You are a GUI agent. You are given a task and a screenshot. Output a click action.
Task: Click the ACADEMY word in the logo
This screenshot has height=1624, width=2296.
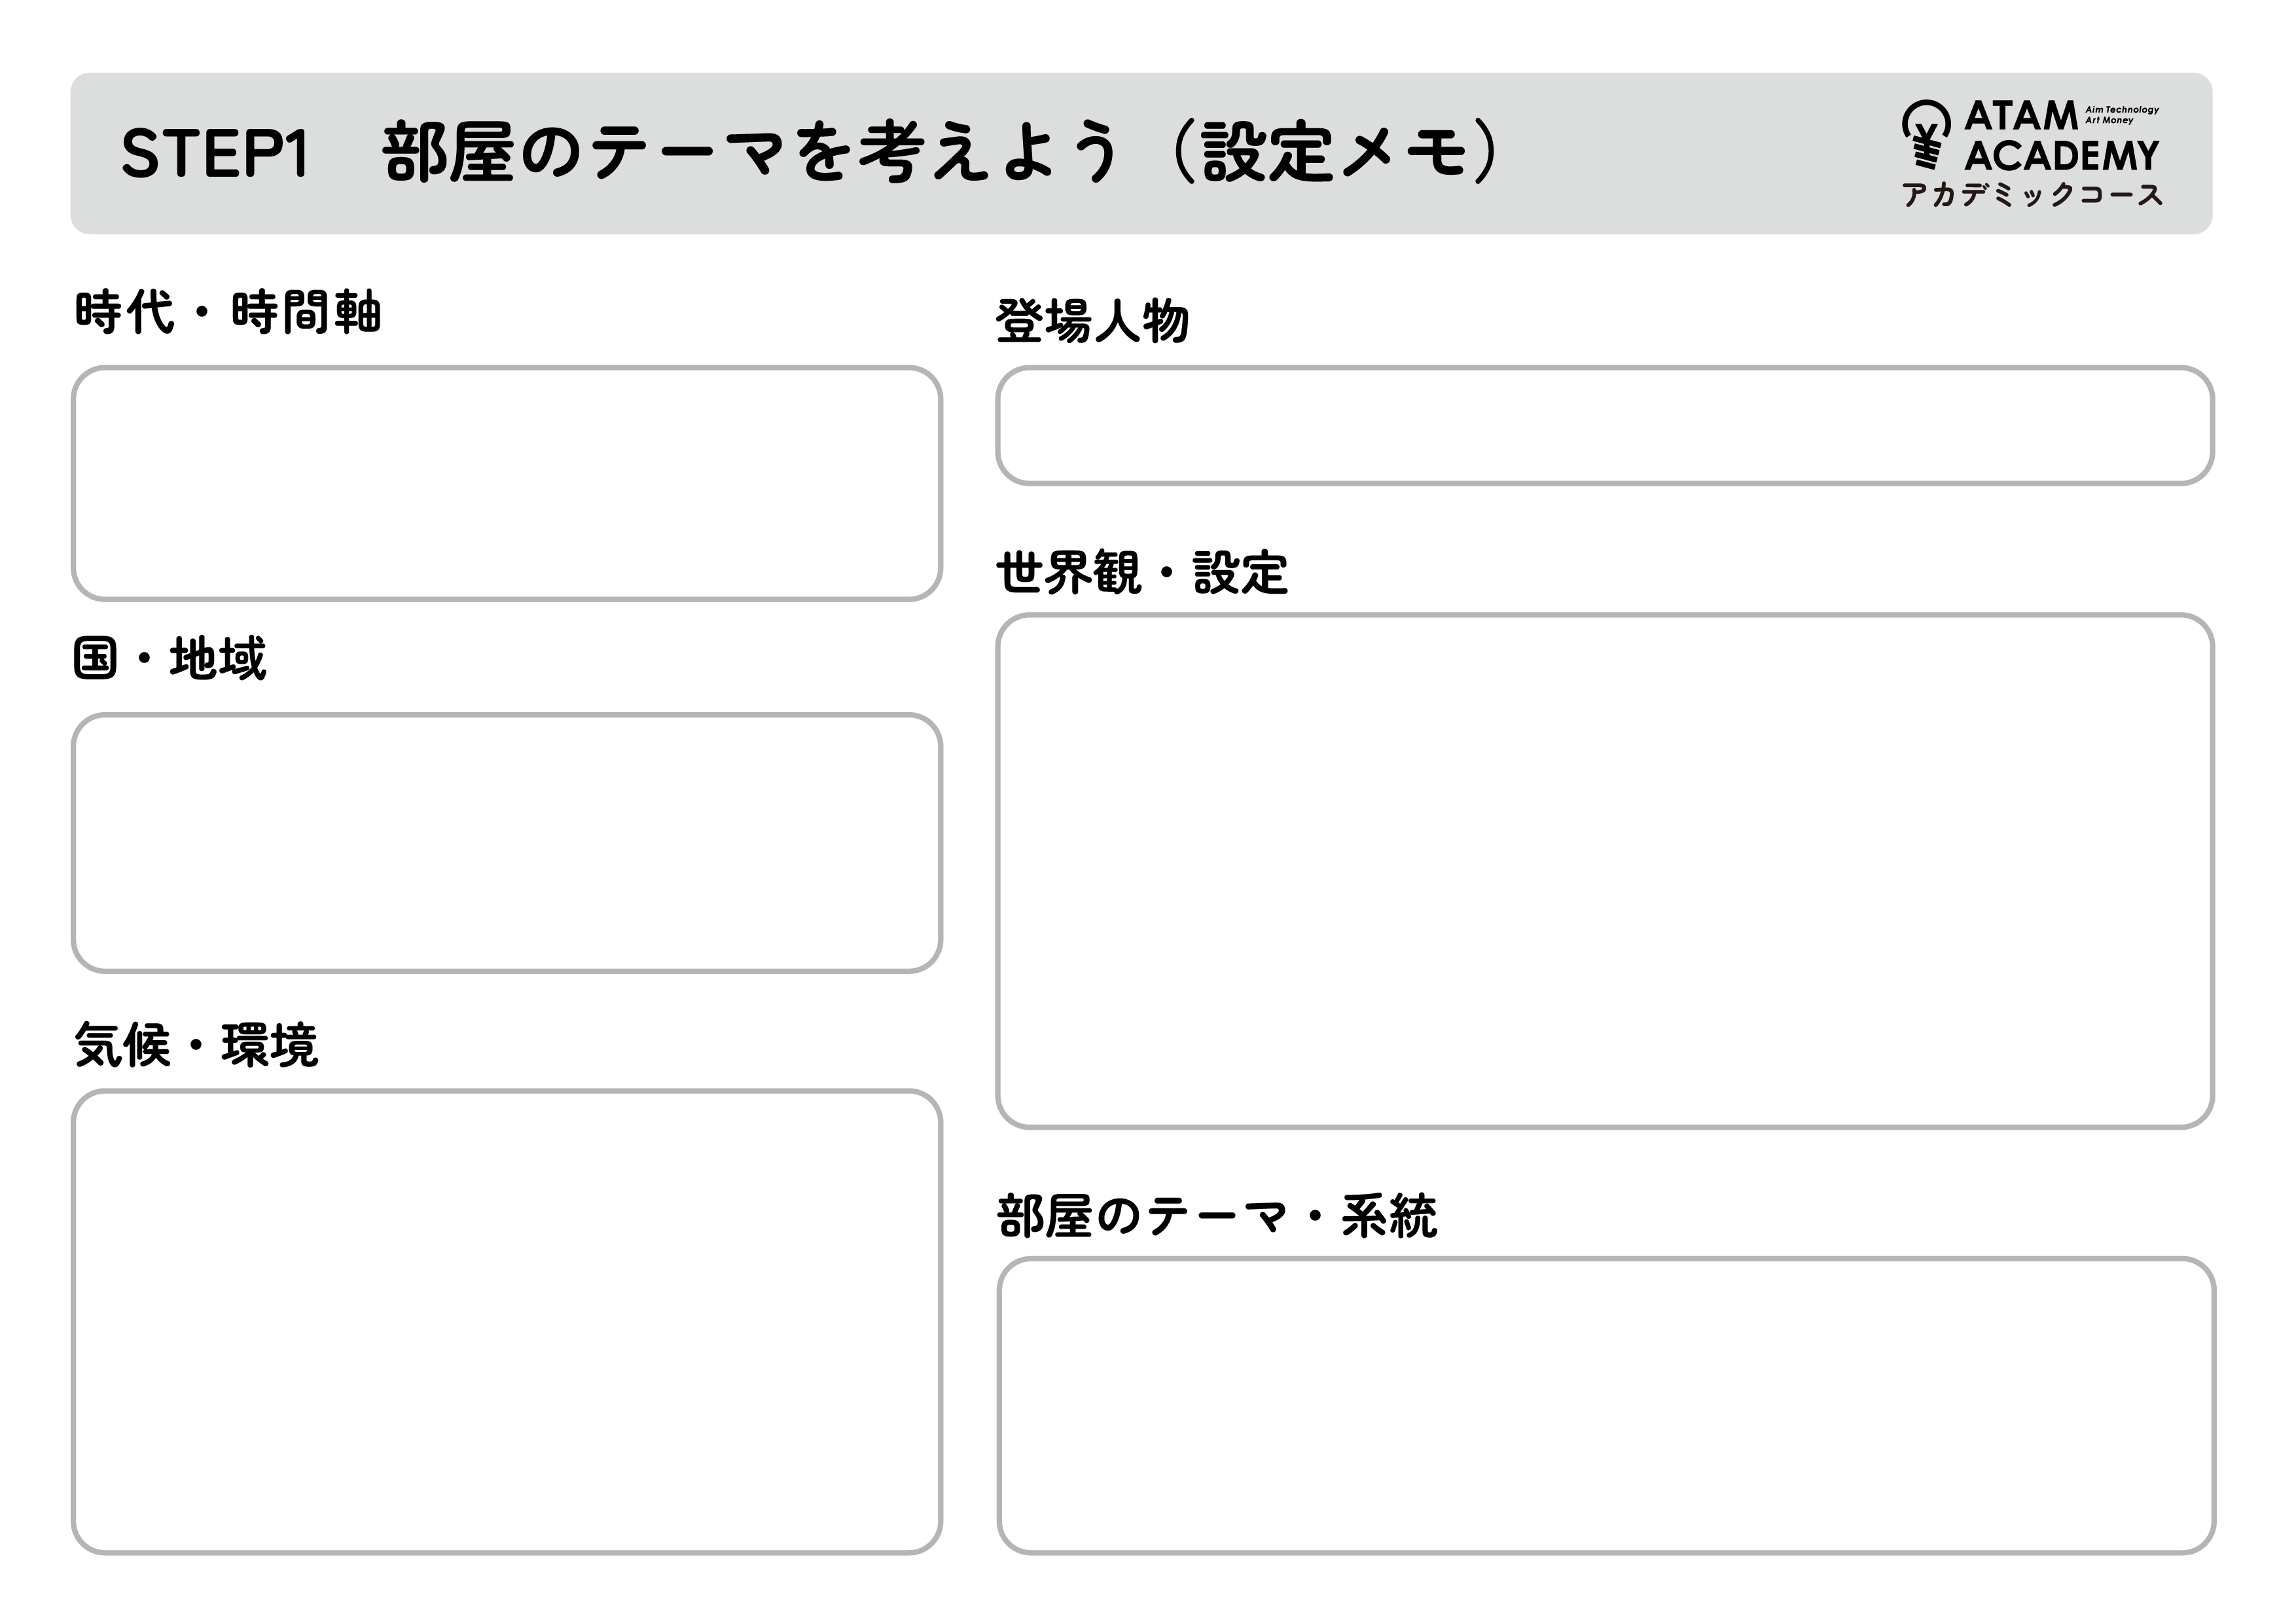(x=2061, y=156)
